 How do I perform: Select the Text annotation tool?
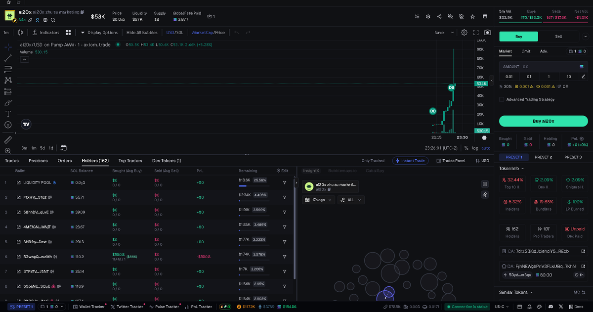[8, 114]
